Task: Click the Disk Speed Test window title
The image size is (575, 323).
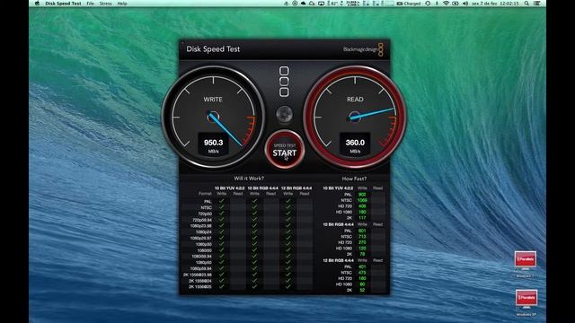Action: point(213,49)
